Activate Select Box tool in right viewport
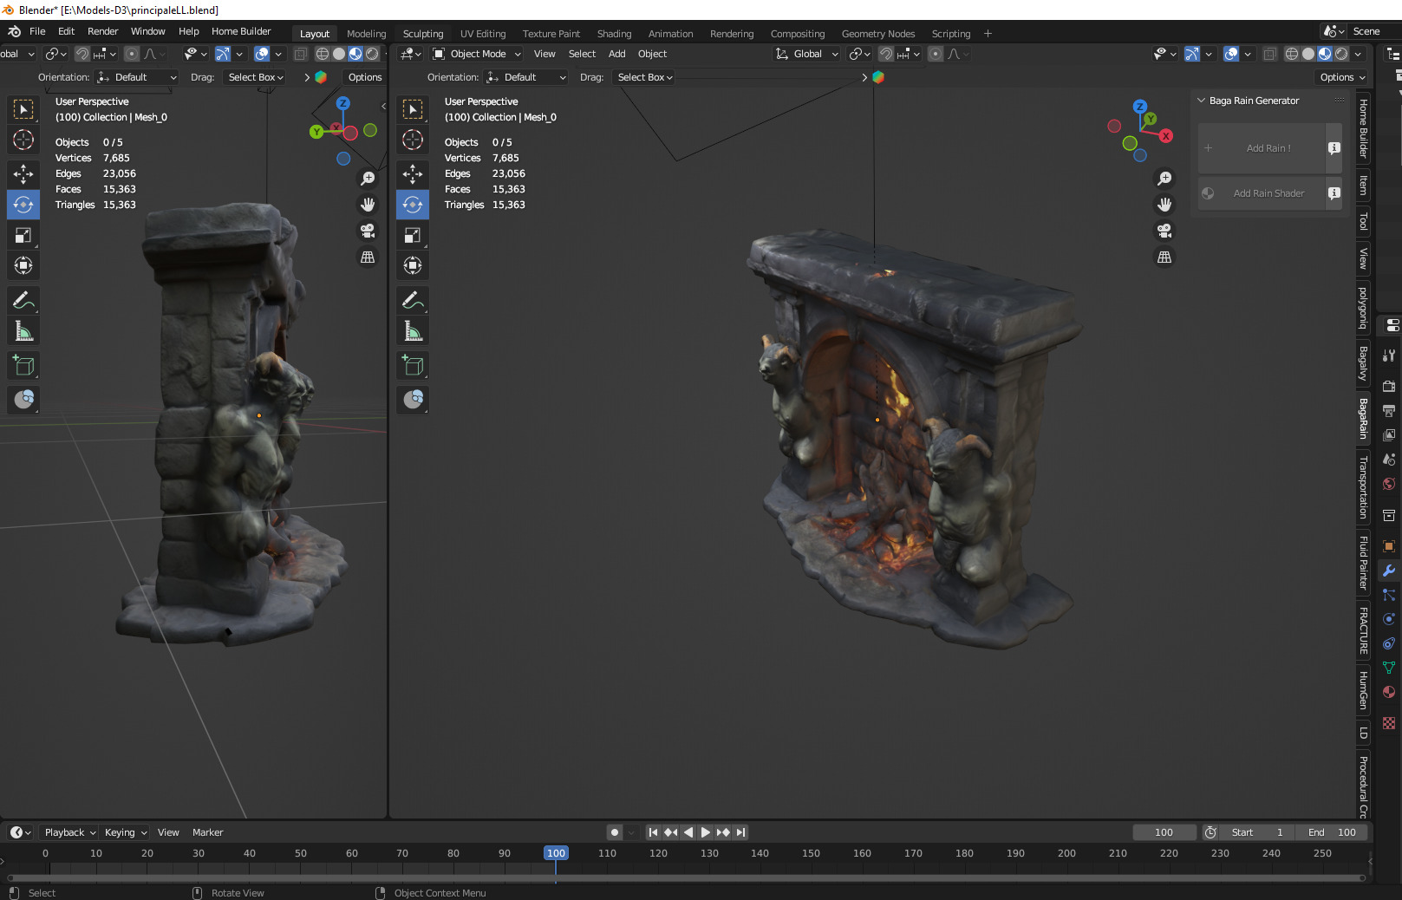This screenshot has height=900, width=1402. coord(413,109)
